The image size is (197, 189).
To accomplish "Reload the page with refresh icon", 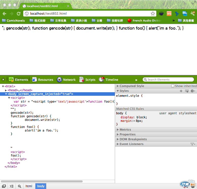I will (x=19, y=14).
